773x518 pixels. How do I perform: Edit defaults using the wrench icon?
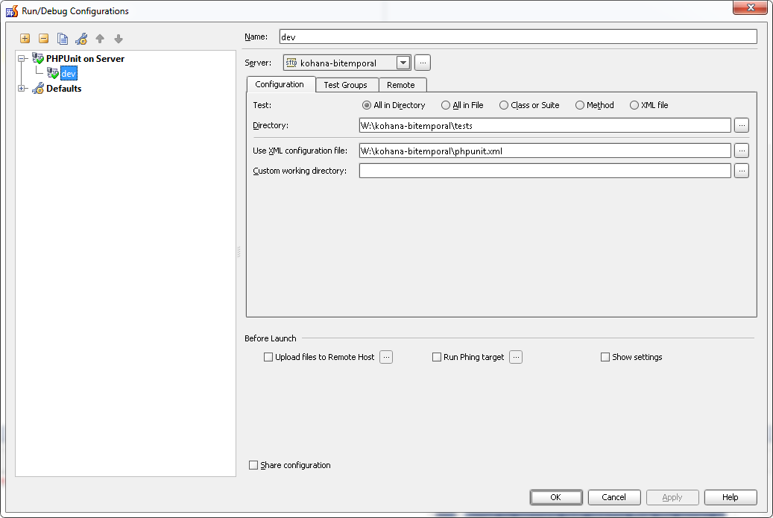tap(81, 39)
